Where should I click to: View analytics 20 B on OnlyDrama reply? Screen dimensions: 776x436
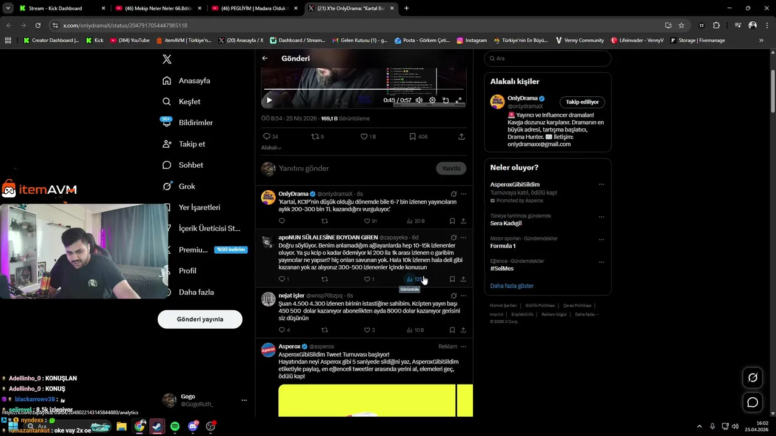pyautogui.click(x=415, y=221)
